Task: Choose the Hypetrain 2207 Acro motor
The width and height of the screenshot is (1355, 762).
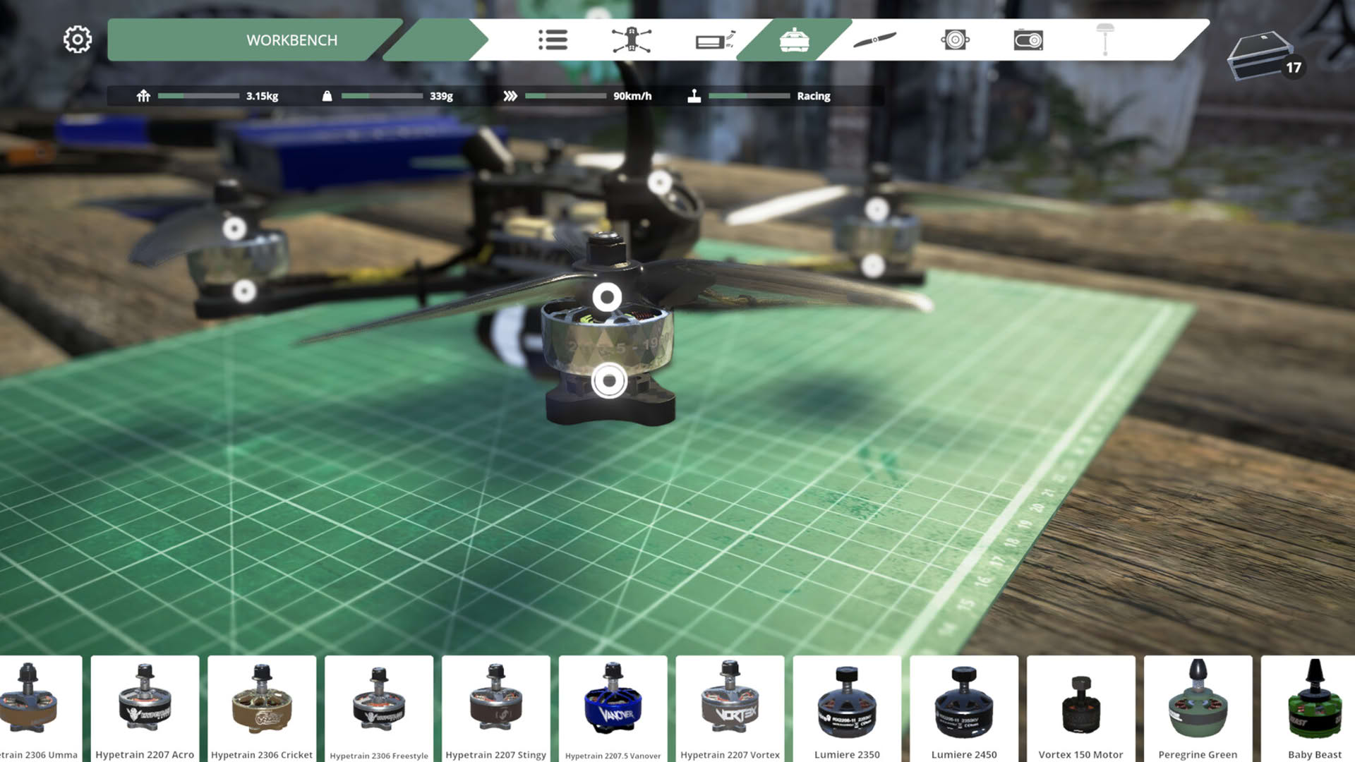Action: (x=145, y=708)
